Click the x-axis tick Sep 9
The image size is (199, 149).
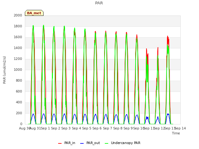[128, 128]
